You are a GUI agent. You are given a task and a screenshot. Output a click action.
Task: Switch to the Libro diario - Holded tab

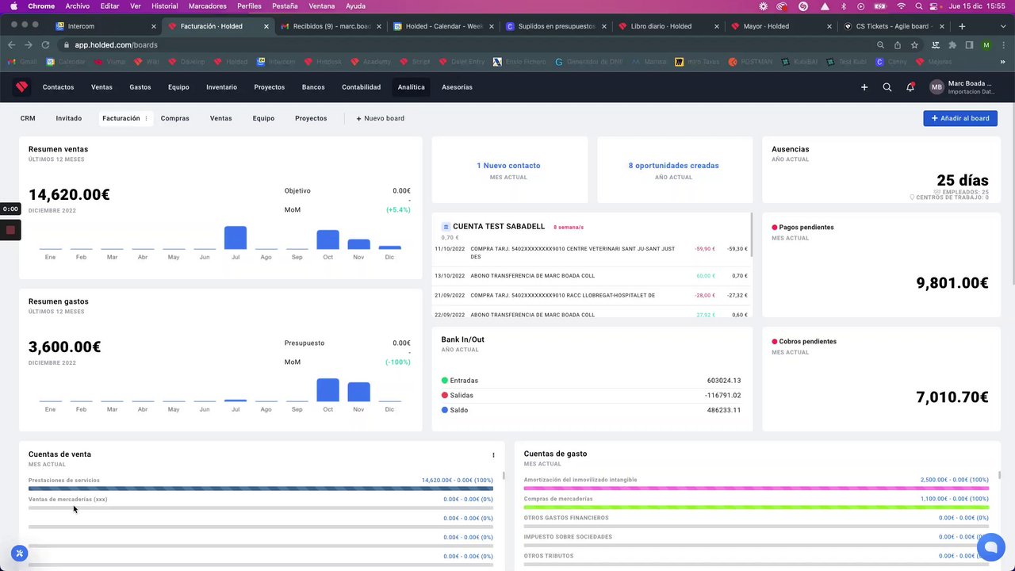668,26
